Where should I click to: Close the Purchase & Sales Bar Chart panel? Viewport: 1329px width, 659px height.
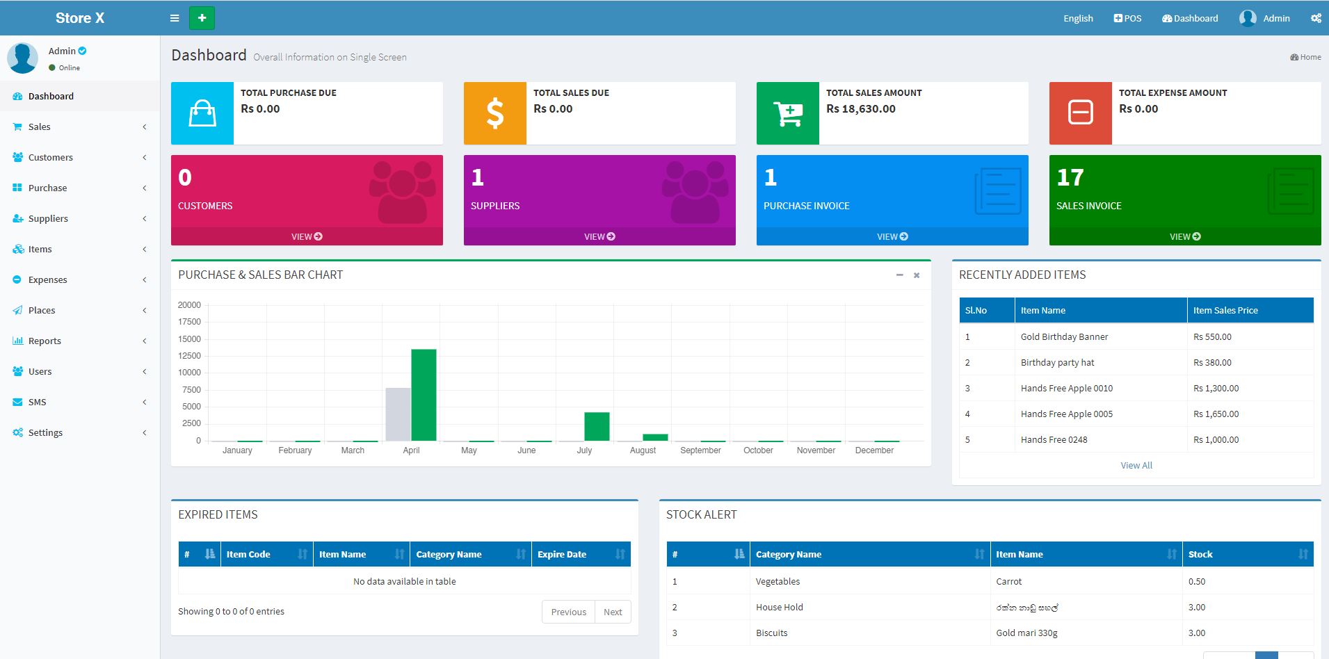(917, 275)
